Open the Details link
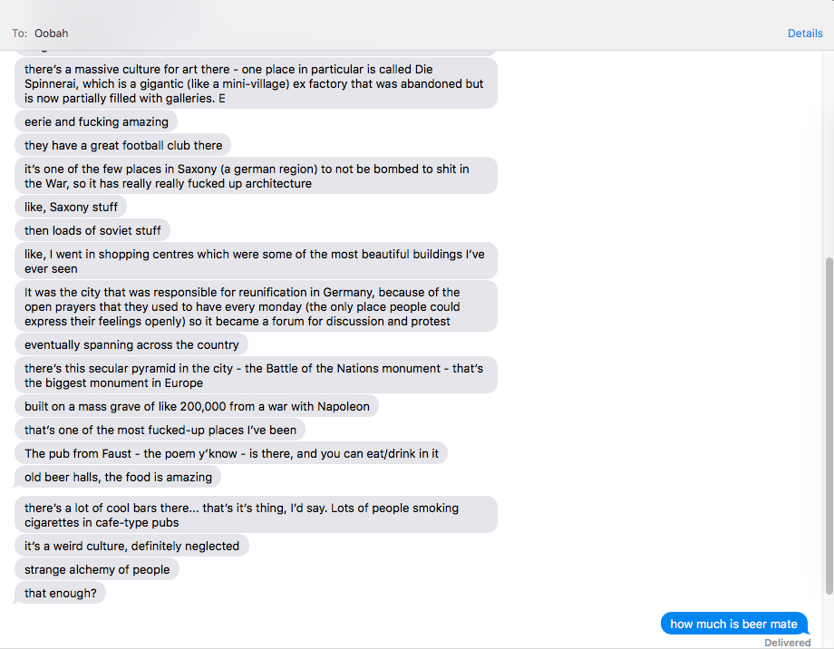The image size is (834, 649). coord(805,33)
